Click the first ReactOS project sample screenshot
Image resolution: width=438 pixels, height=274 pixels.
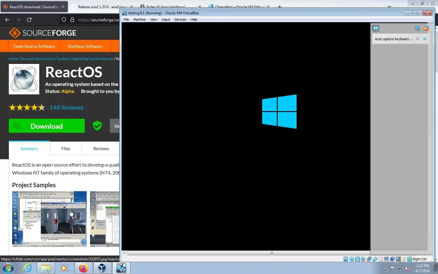tap(49, 219)
